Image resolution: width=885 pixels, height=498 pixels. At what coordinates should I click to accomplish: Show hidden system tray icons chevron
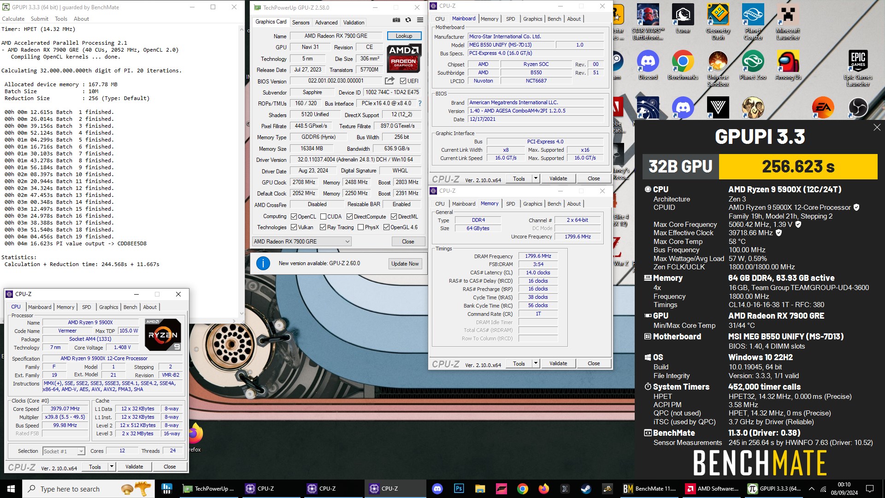811,489
